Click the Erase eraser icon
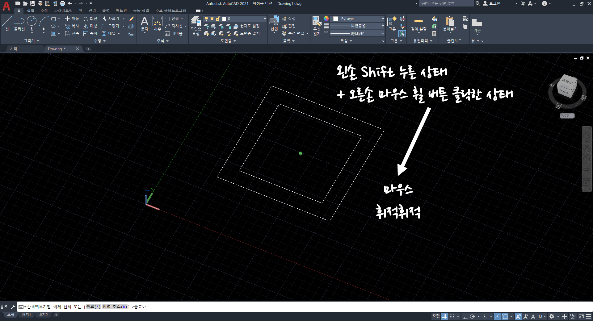 (131, 19)
